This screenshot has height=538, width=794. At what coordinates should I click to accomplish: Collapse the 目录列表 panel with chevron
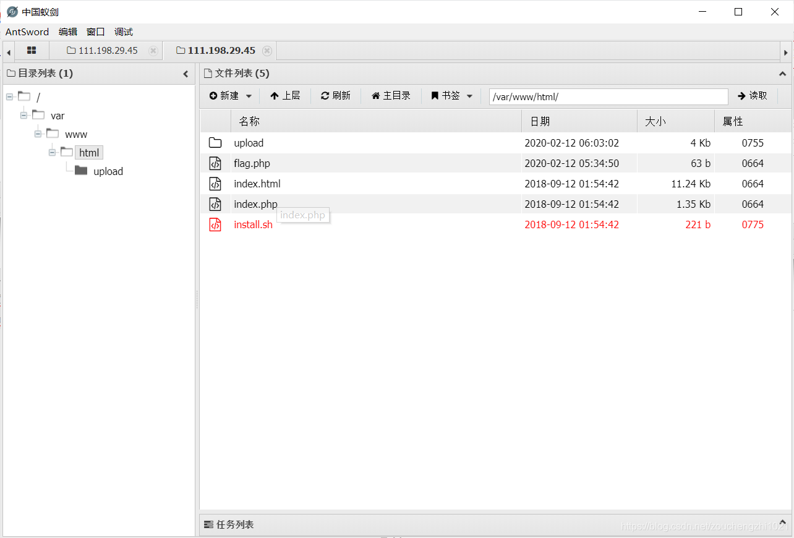click(x=186, y=74)
